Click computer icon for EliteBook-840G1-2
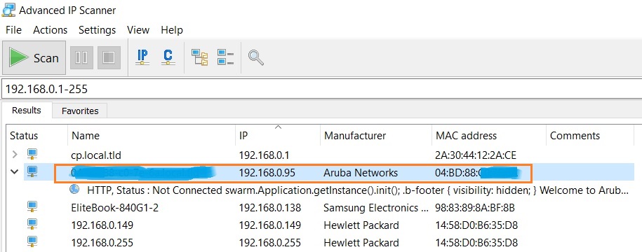642x252 pixels. coord(32,207)
